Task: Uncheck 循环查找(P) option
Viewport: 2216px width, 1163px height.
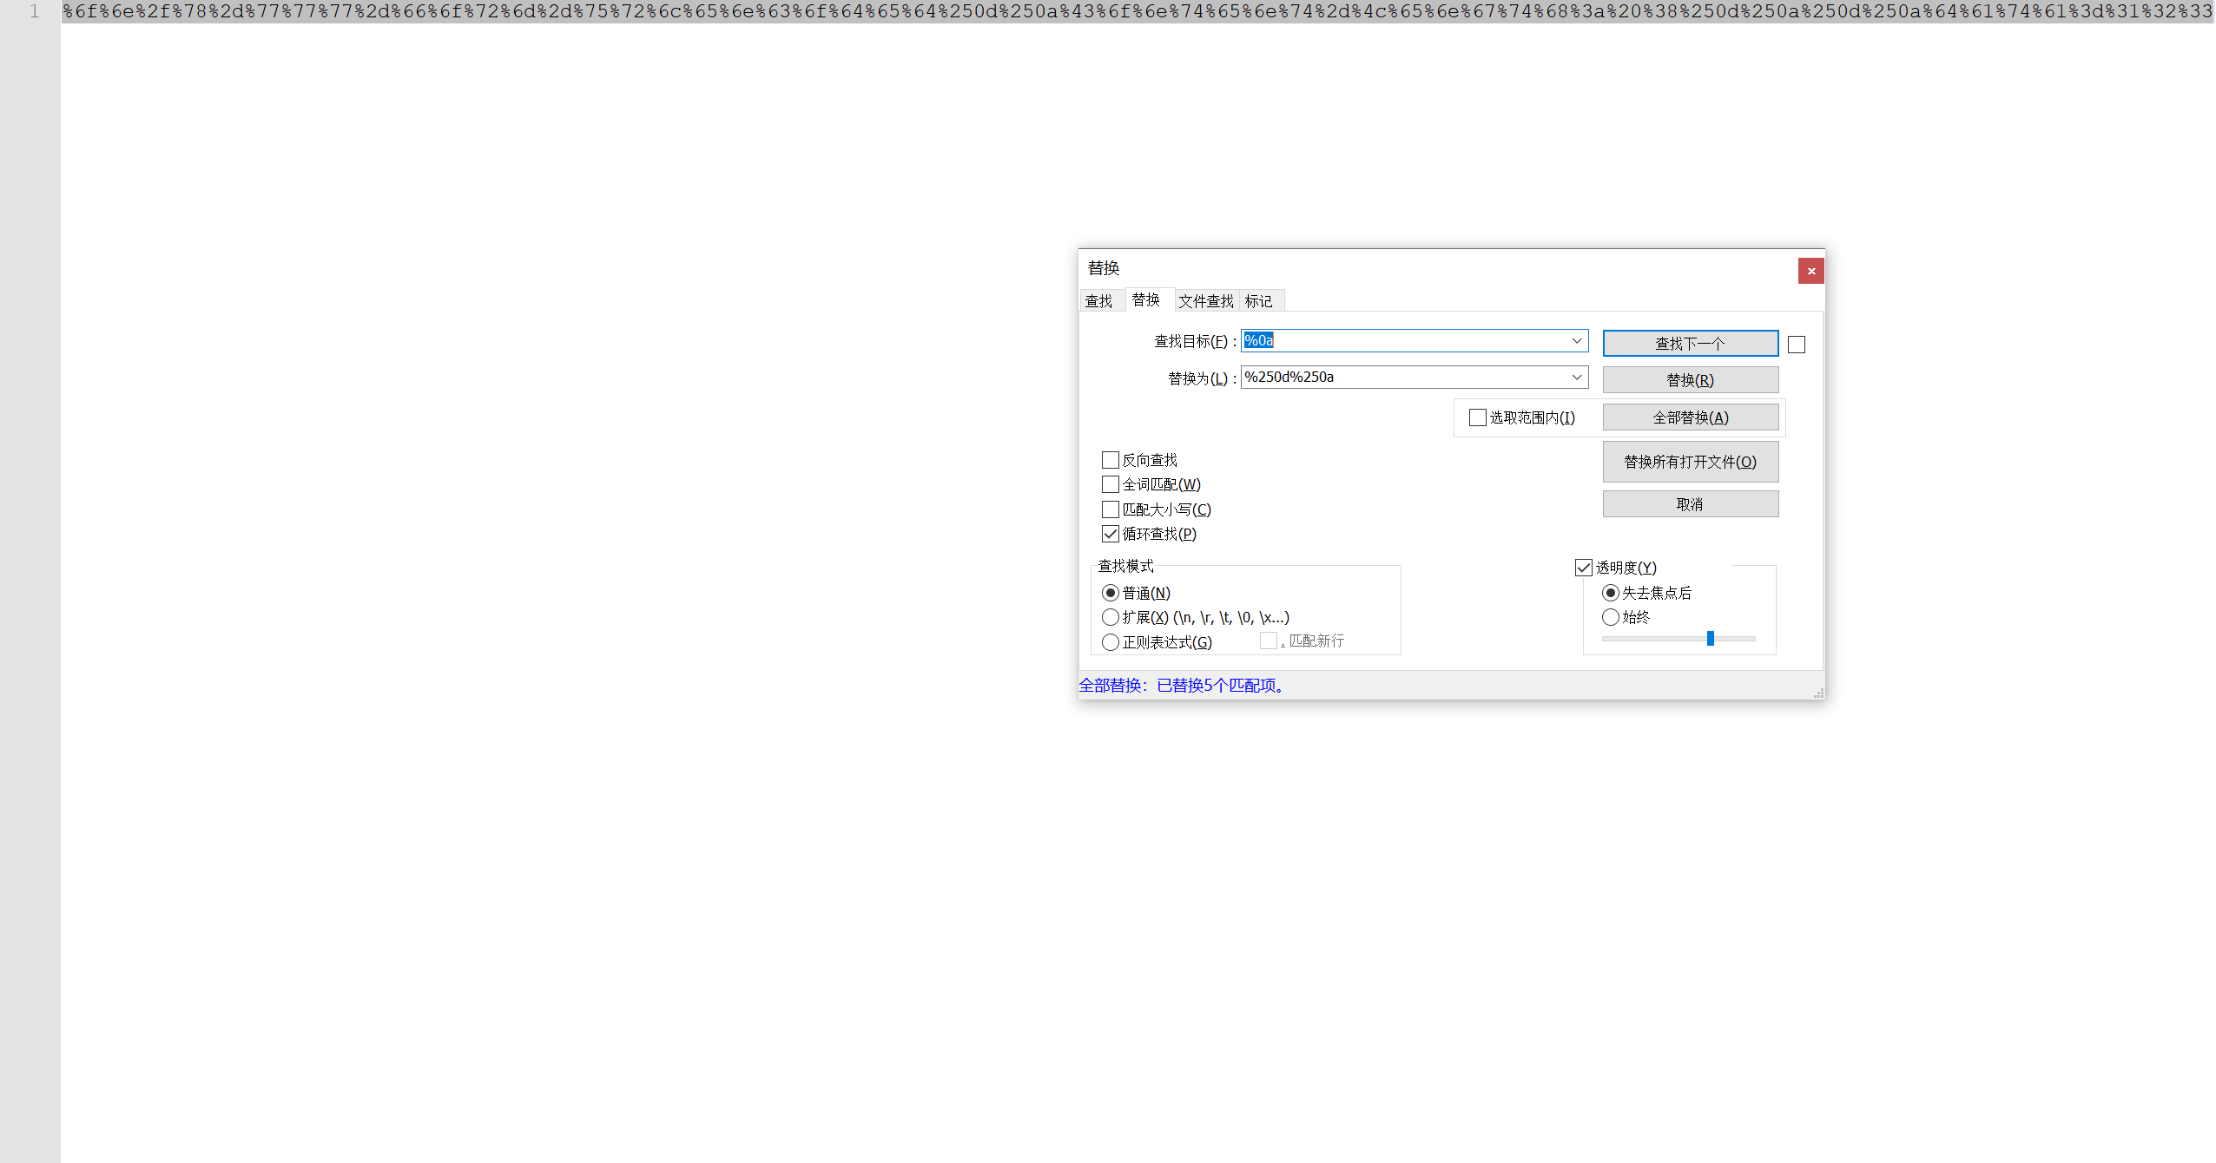Action: coord(1111,534)
